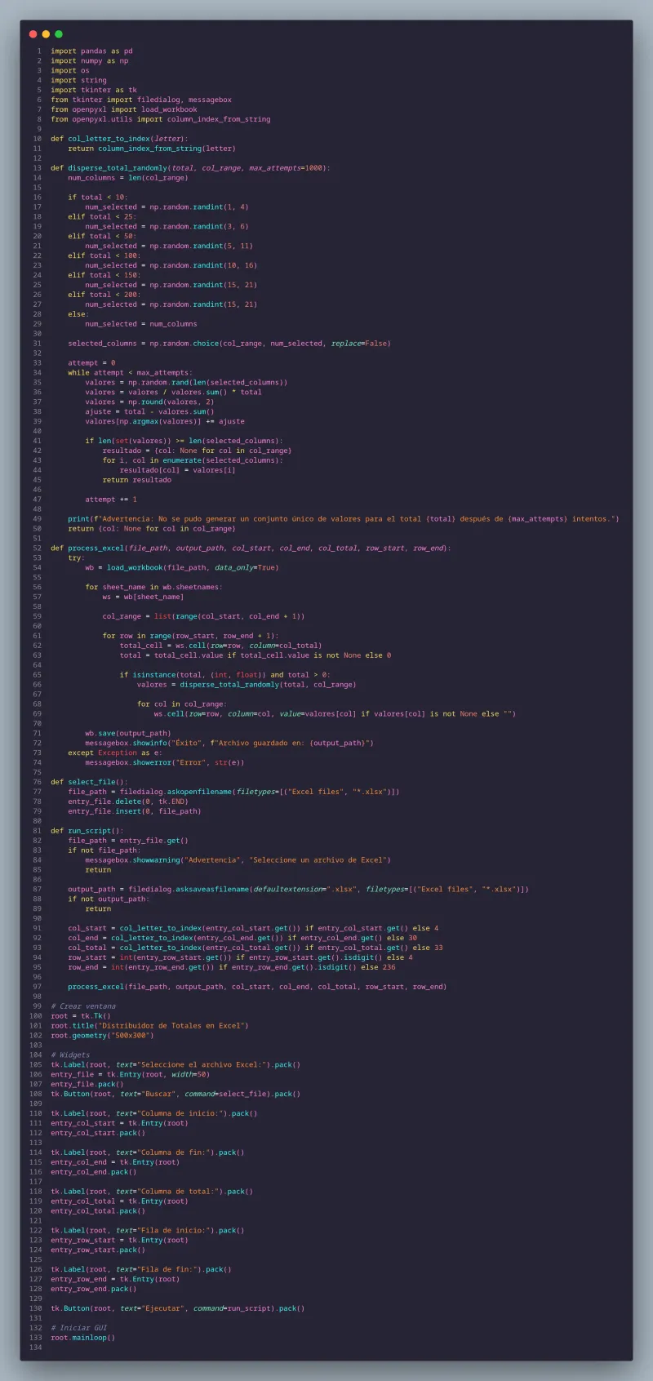Select the 'def run_script():' definition
653x1381 pixels.
pyautogui.click(x=87, y=831)
